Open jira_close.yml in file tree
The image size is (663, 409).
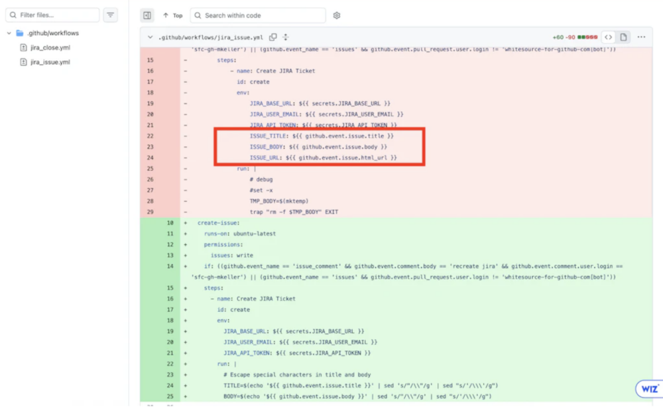click(x=45, y=48)
